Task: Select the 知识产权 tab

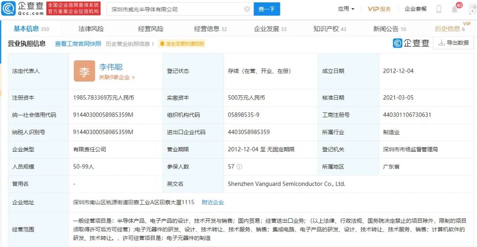Action: 329,29
